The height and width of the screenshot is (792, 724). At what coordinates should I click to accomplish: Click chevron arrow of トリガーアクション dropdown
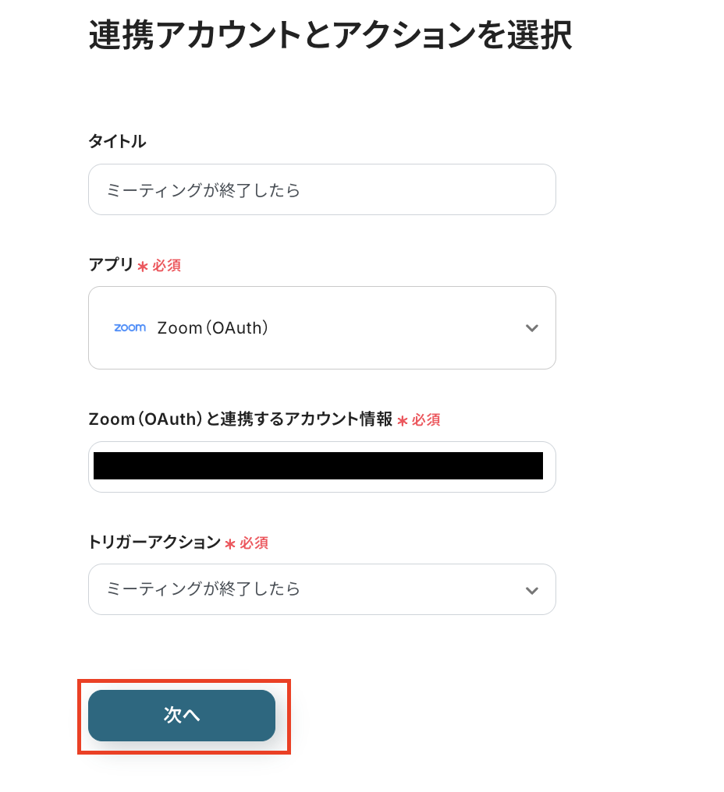tap(532, 590)
